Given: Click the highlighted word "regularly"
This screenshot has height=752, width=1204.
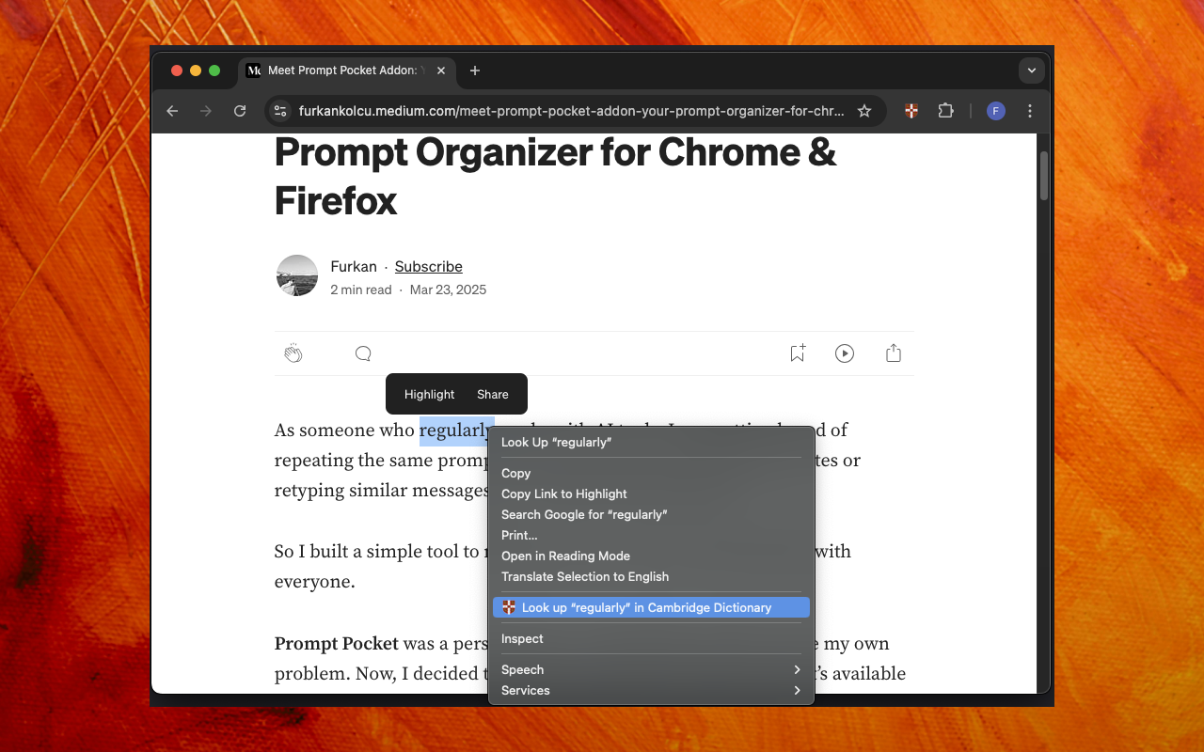Looking at the screenshot, I should [x=456, y=431].
